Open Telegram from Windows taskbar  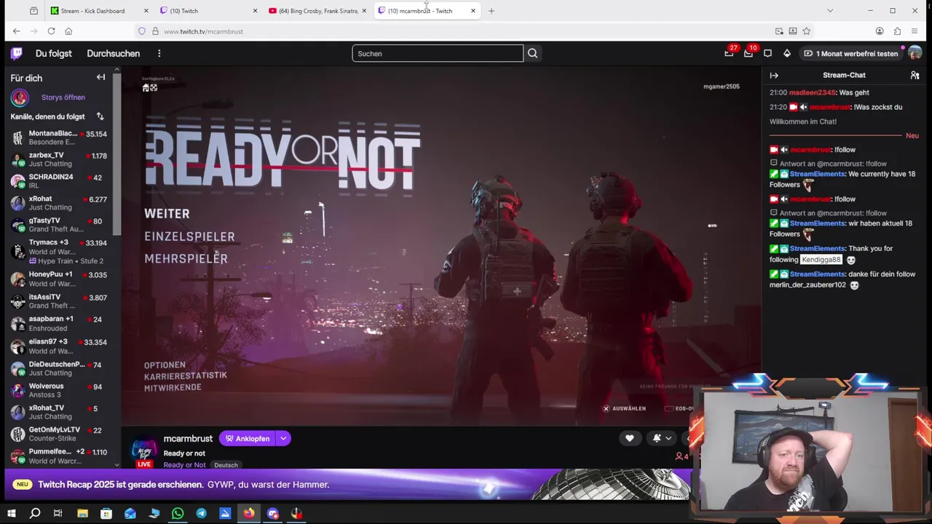point(202,514)
